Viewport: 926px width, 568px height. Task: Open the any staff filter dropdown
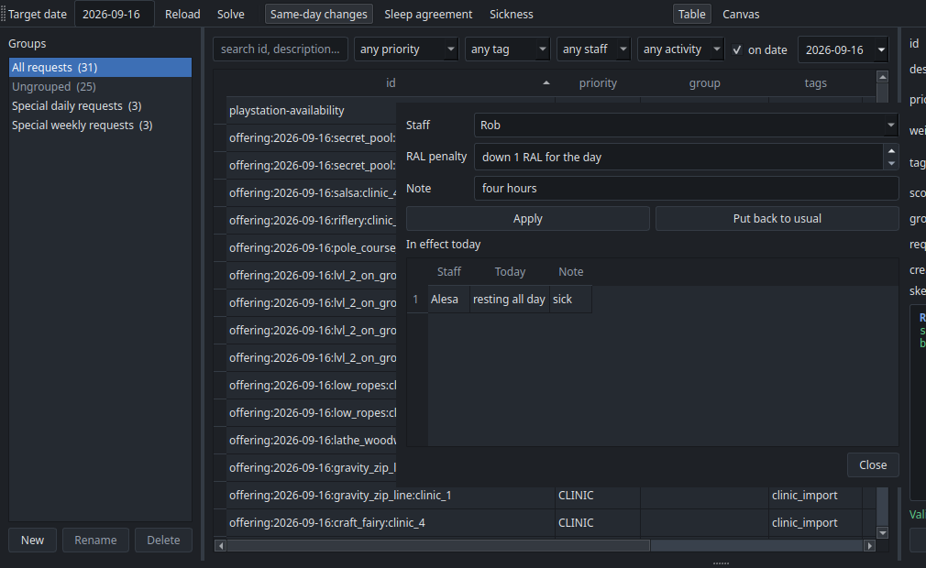593,49
